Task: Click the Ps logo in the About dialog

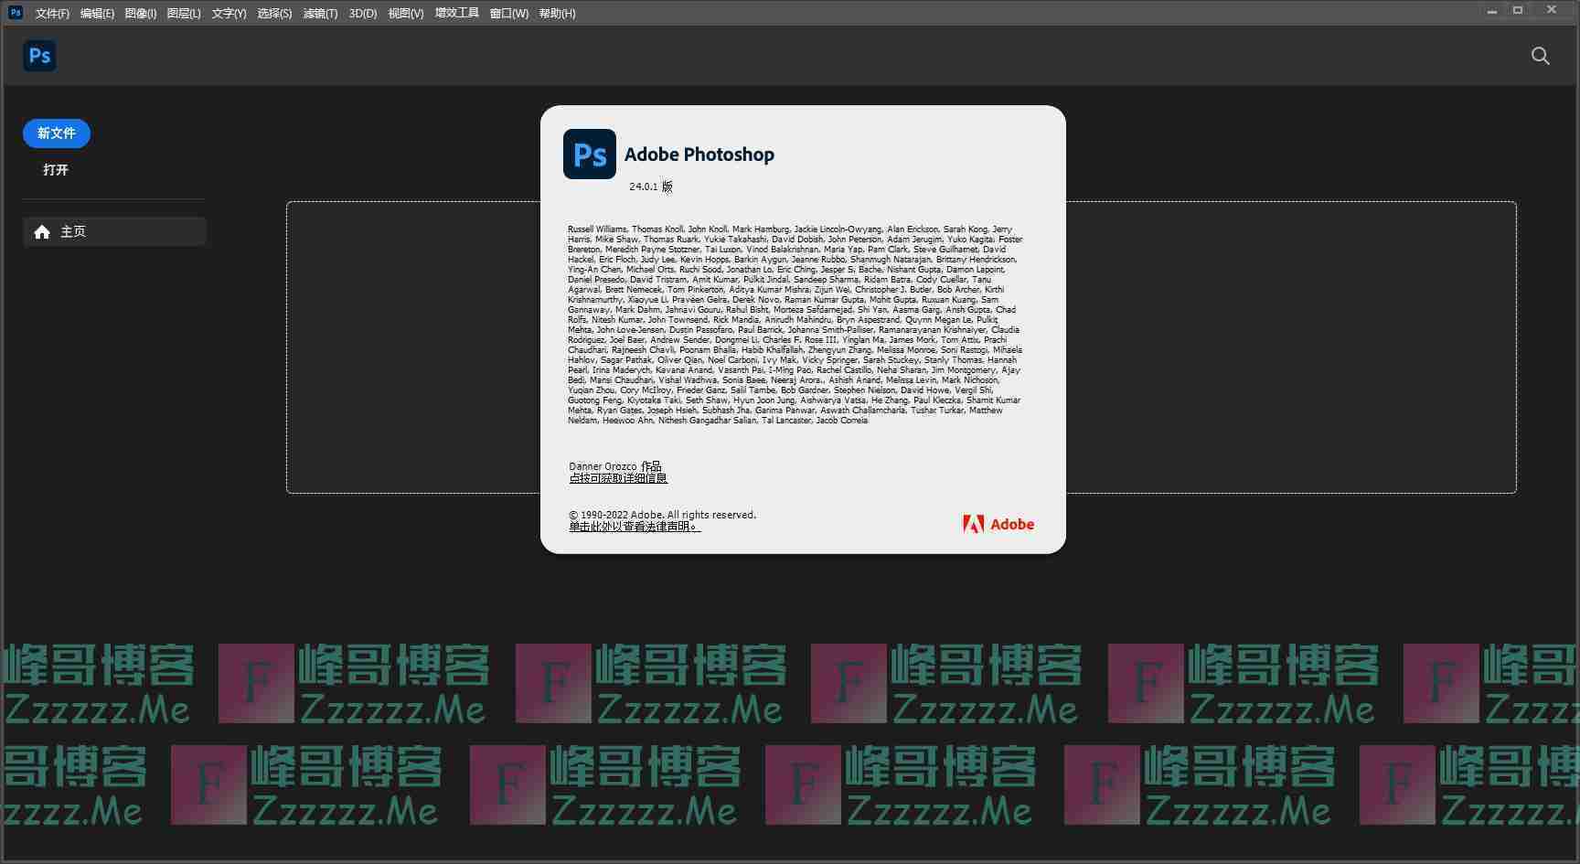Action: tap(589, 155)
